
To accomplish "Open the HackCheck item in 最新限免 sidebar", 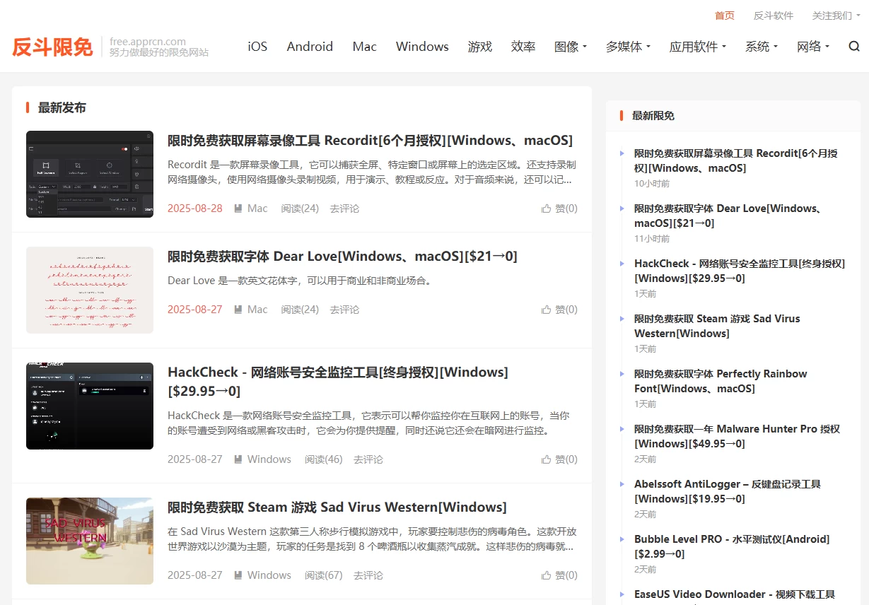I will click(x=737, y=271).
